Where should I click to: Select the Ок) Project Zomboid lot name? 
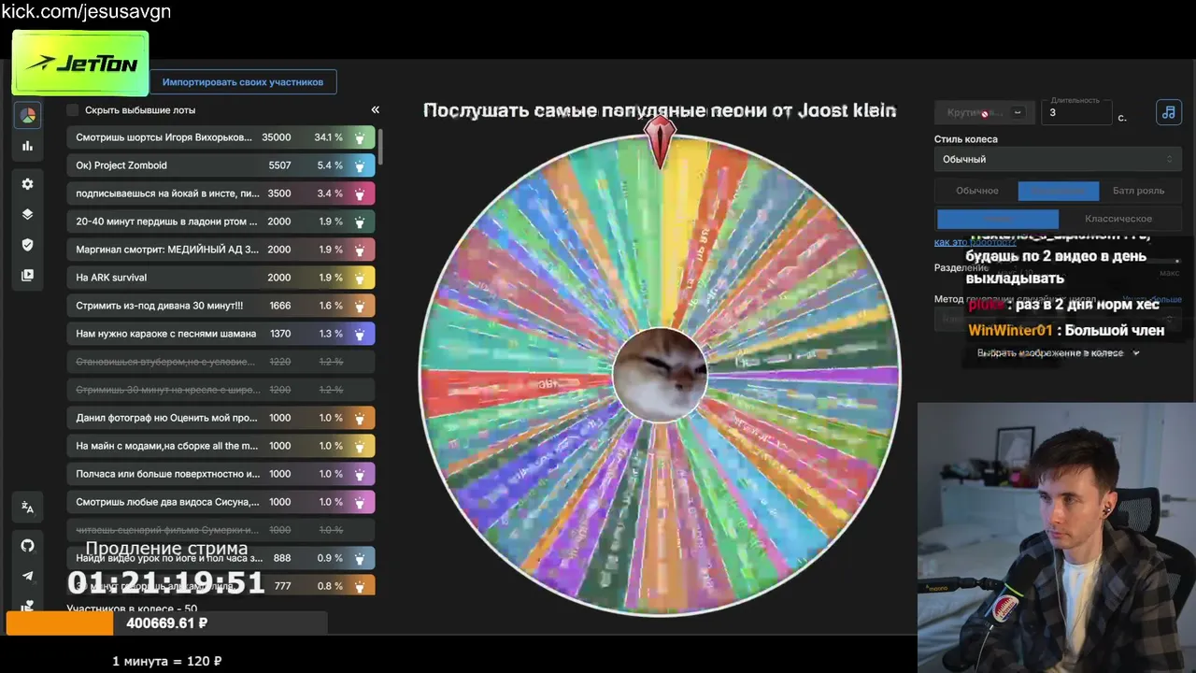tap(121, 165)
